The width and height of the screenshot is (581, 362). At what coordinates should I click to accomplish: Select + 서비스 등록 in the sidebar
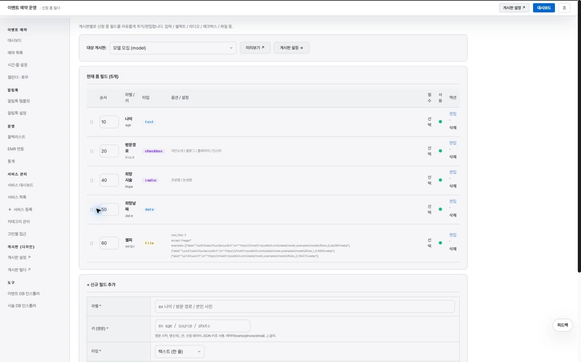pyautogui.click(x=20, y=210)
